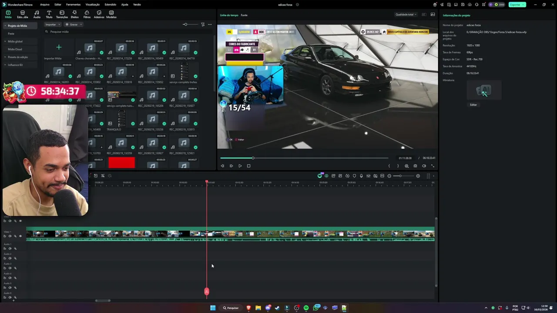
Task: Open the Modelos tab
Action: click(x=111, y=14)
